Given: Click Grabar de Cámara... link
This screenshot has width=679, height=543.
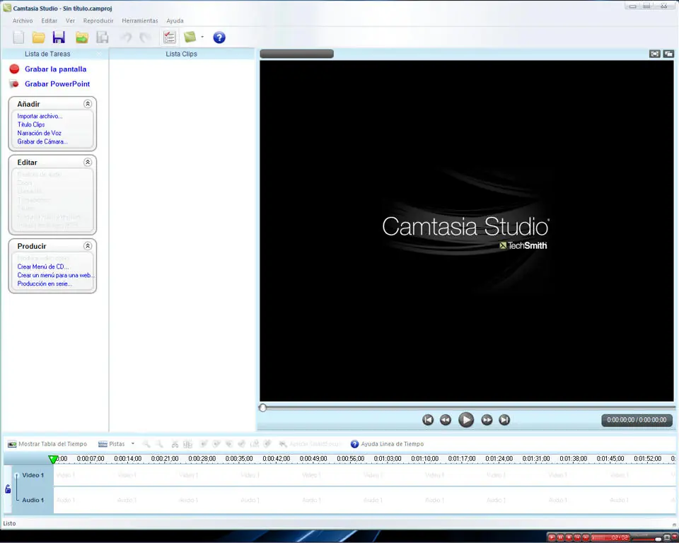Looking at the screenshot, I should (x=42, y=141).
